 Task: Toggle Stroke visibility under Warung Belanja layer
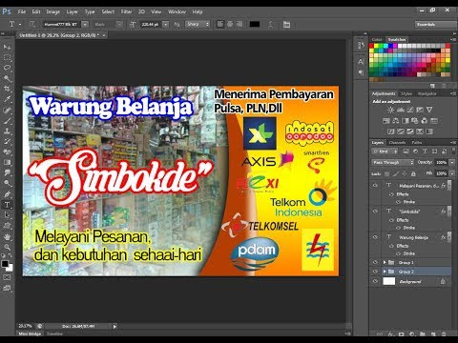398,253
